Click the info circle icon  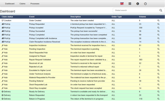click(x=137, y=4)
